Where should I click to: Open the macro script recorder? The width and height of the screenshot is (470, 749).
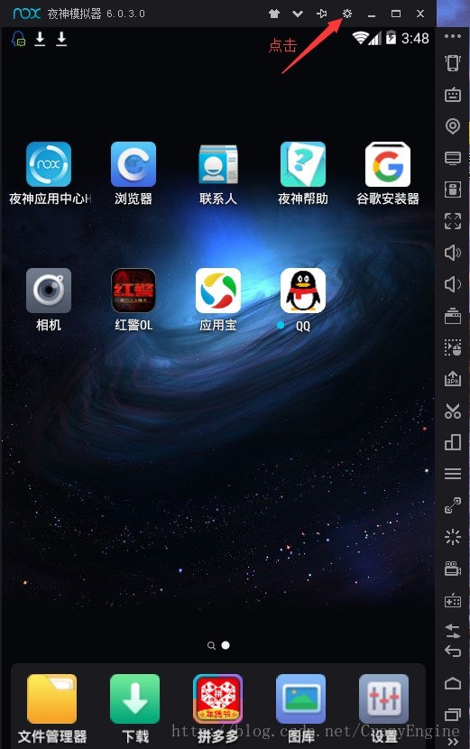[x=453, y=347]
